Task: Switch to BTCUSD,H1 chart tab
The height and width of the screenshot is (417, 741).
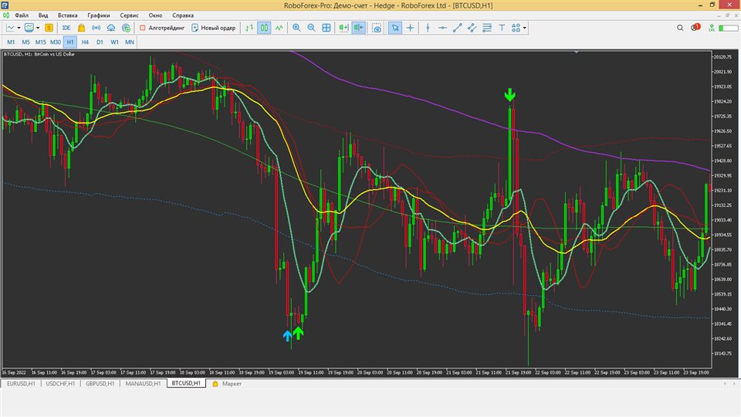Action: click(186, 384)
